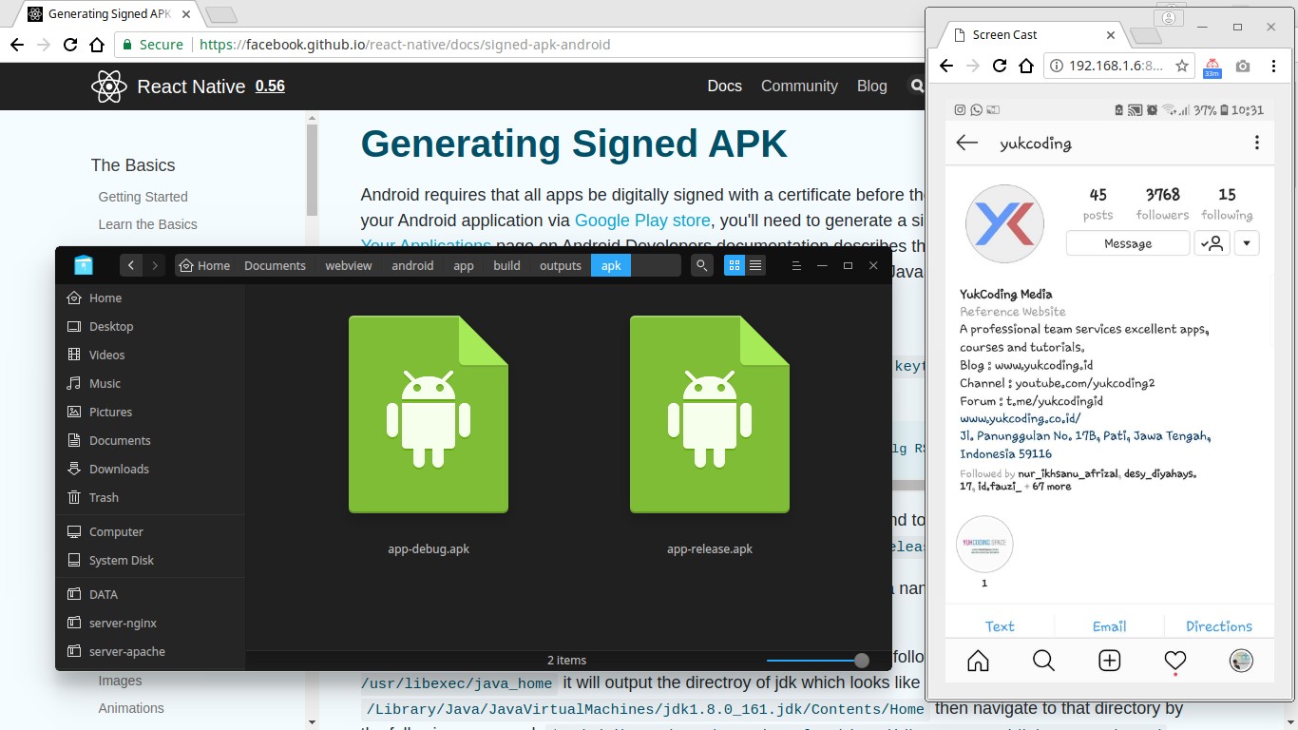Open Downloads folder in file manager sidebar
The height and width of the screenshot is (730, 1298).
coord(119,469)
